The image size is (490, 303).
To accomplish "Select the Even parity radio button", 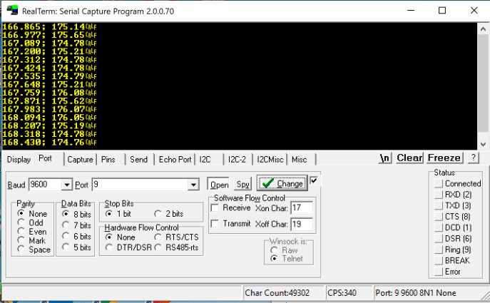I will coord(22,232).
